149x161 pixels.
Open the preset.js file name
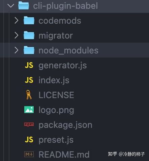tap(56, 140)
